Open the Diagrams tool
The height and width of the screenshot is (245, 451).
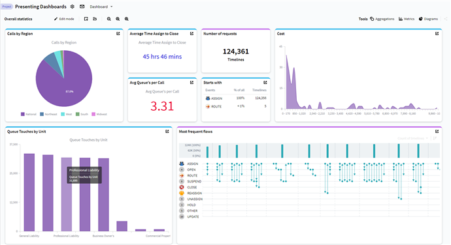[x=428, y=19]
